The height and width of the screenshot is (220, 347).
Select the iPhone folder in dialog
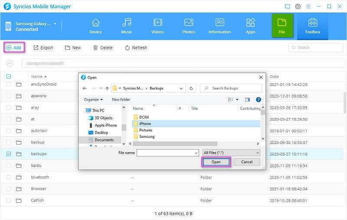pyautogui.click(x=196, y=124)
